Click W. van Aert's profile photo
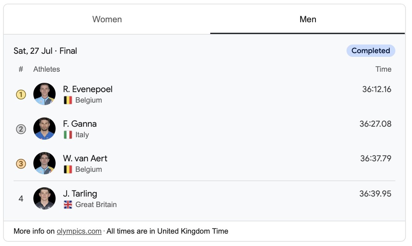412x246 pixels. tap(44, 163)
